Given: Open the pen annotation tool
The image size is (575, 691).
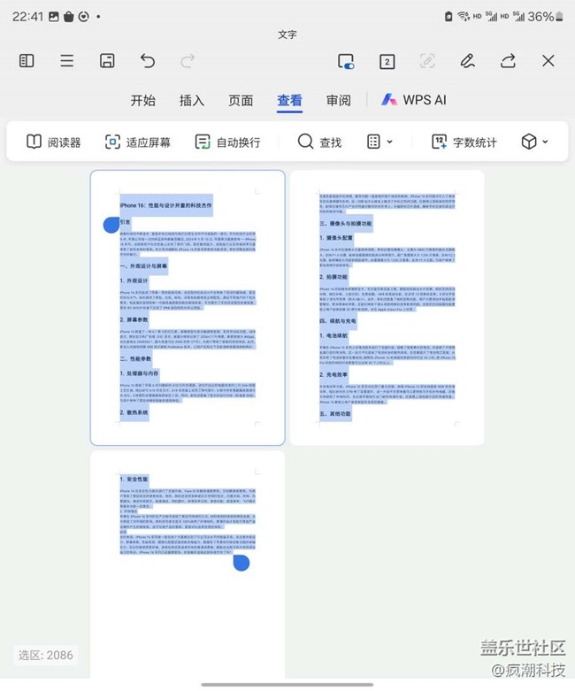Looking at the screenshot, I should click(x=467, y=61).
